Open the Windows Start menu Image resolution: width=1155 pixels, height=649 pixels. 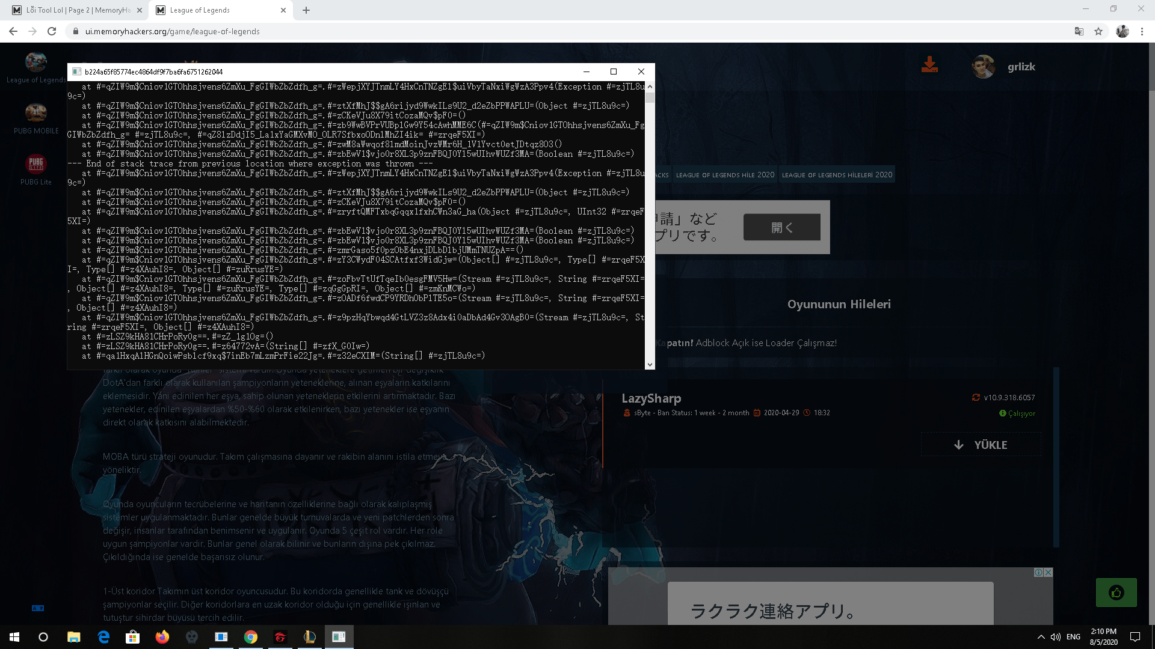pyautogui.click(x=14, y=637)
